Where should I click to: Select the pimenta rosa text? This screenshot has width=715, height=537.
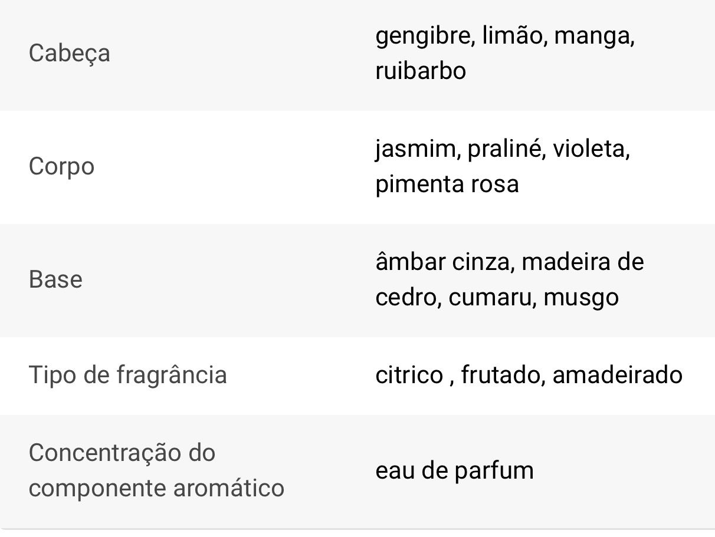click(447, 184)
